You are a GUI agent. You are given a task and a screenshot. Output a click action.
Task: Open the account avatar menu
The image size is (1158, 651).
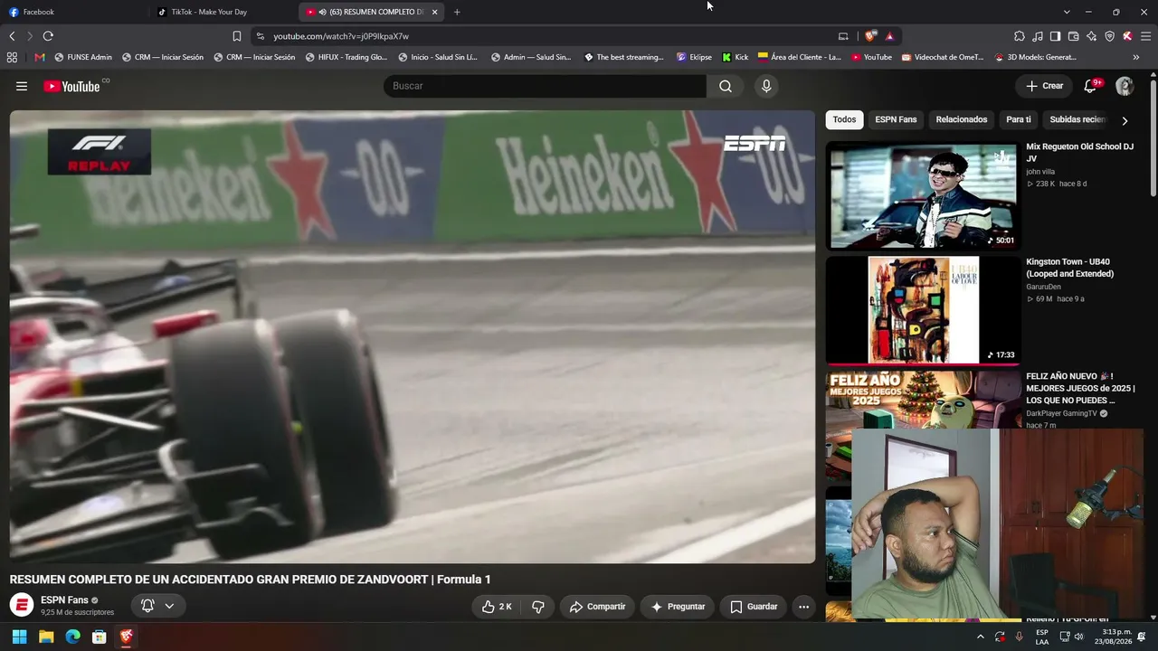(1125, 86)
